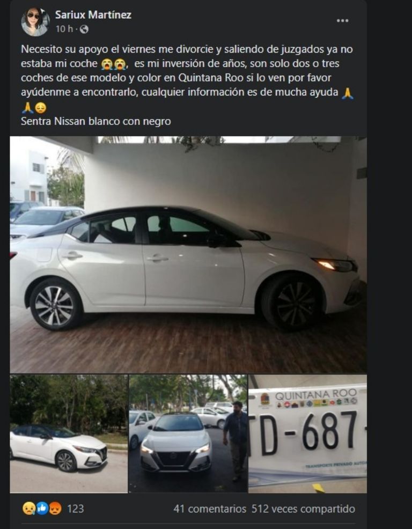This screenshot has width=412, height=529.
Task: Click the blue like reaction icon
Action: point(42,509)
